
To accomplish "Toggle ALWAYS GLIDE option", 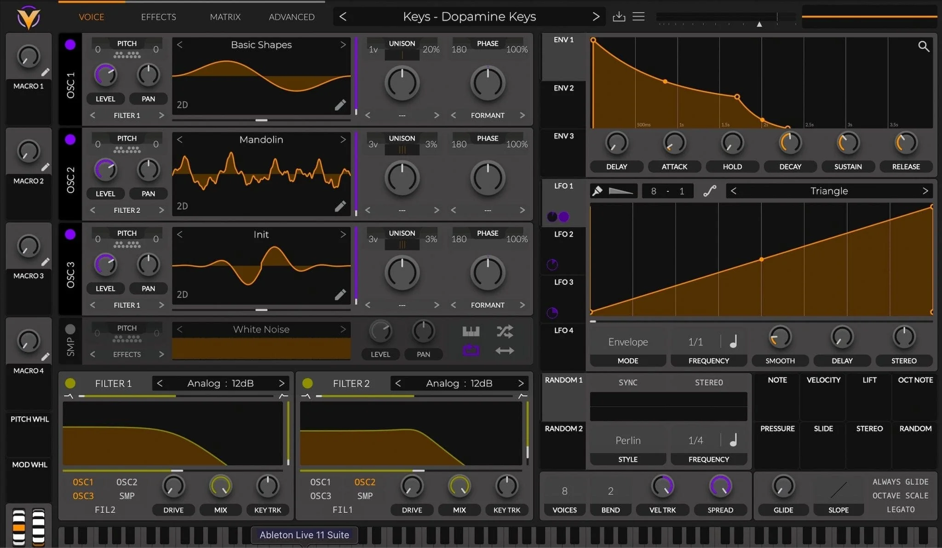I will tap(900, 482).
